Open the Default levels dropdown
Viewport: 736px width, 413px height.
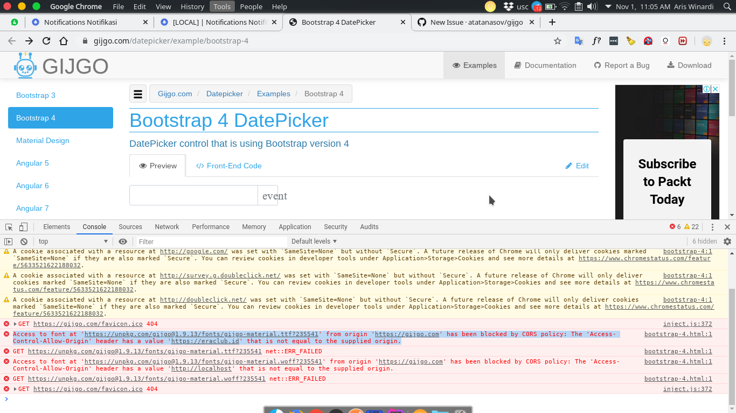click(x=314, y=241)
